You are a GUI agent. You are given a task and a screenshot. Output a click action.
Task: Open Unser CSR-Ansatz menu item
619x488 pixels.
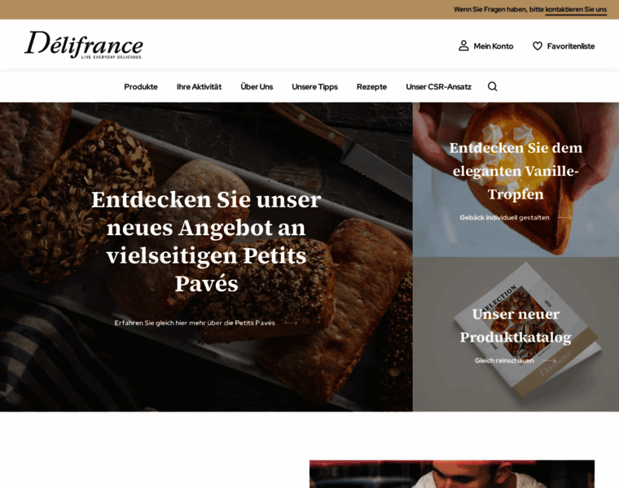click(438, 87)
